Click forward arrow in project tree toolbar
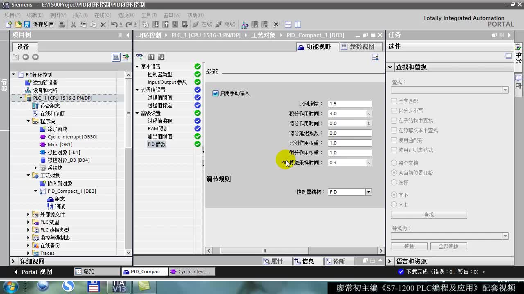Viewport: 524px width, 294px height. coord(35,57)
